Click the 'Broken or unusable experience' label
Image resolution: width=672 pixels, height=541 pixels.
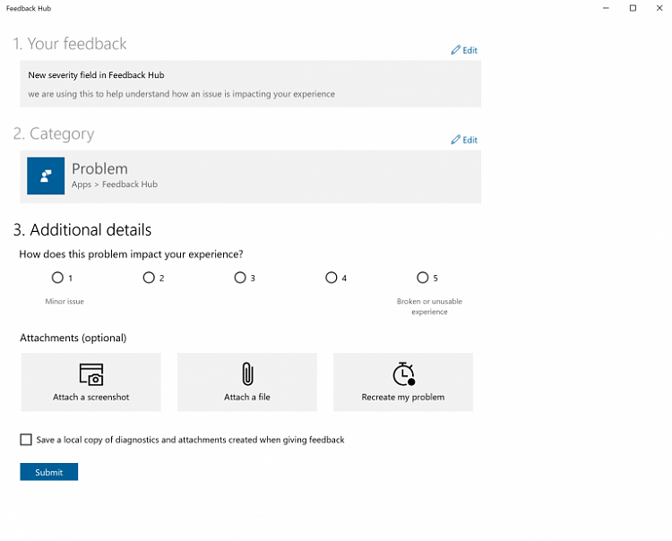[429, 306]
